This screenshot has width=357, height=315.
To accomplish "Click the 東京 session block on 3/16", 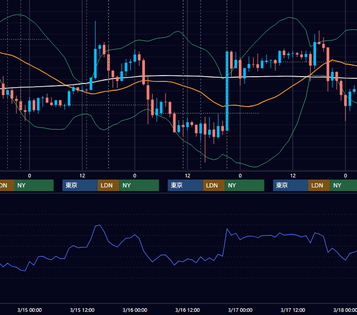I will click(185, 185).
